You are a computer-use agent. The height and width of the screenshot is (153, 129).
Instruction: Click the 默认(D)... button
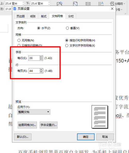click(23, 137)
